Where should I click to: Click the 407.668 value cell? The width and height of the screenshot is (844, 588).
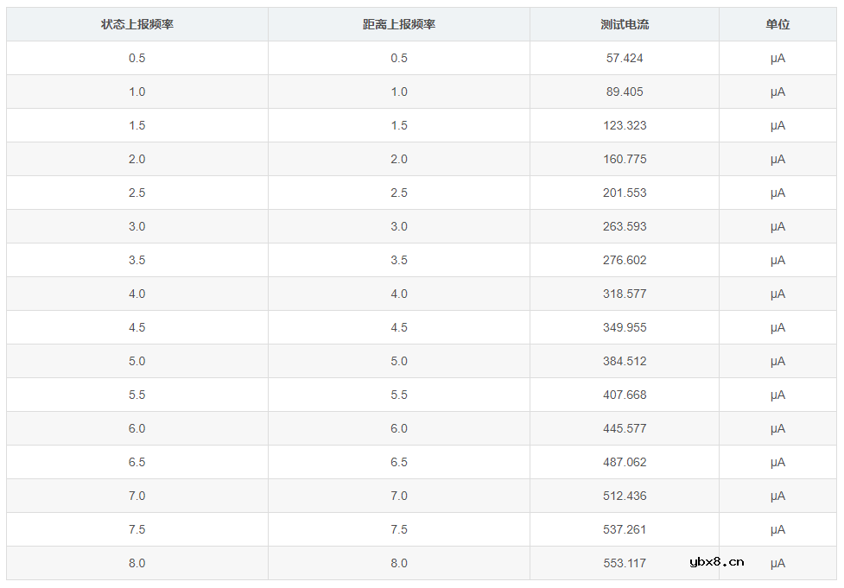coord(625,395)
